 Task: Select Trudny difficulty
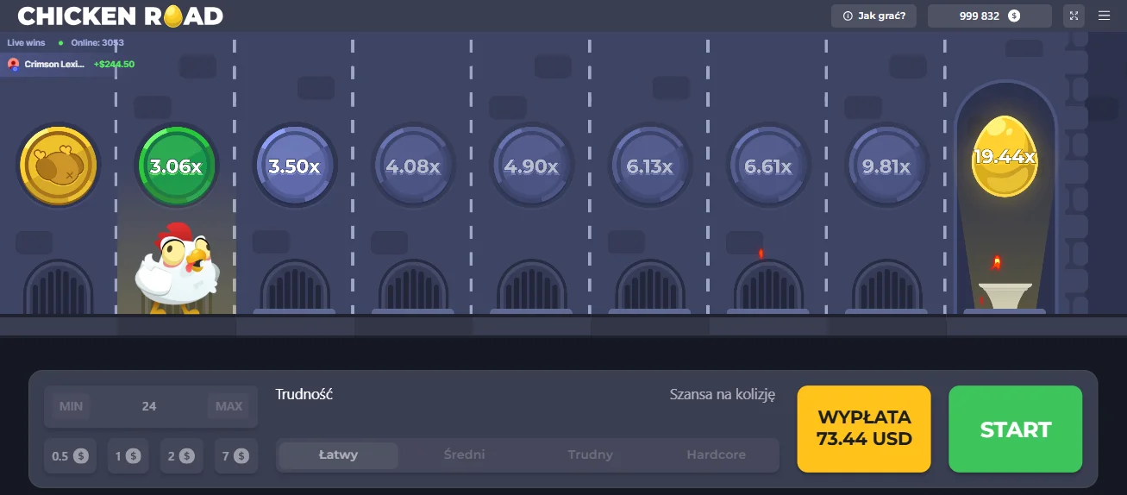[x=591, y=455]
